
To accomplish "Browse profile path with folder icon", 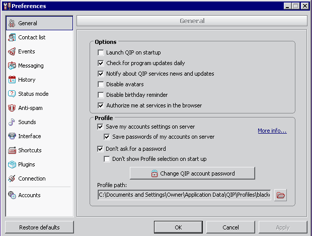I will tap(280, 195).
